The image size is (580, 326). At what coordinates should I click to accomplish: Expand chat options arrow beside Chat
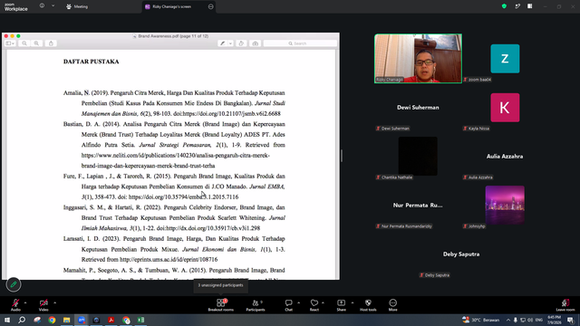[x=298, y=302]
